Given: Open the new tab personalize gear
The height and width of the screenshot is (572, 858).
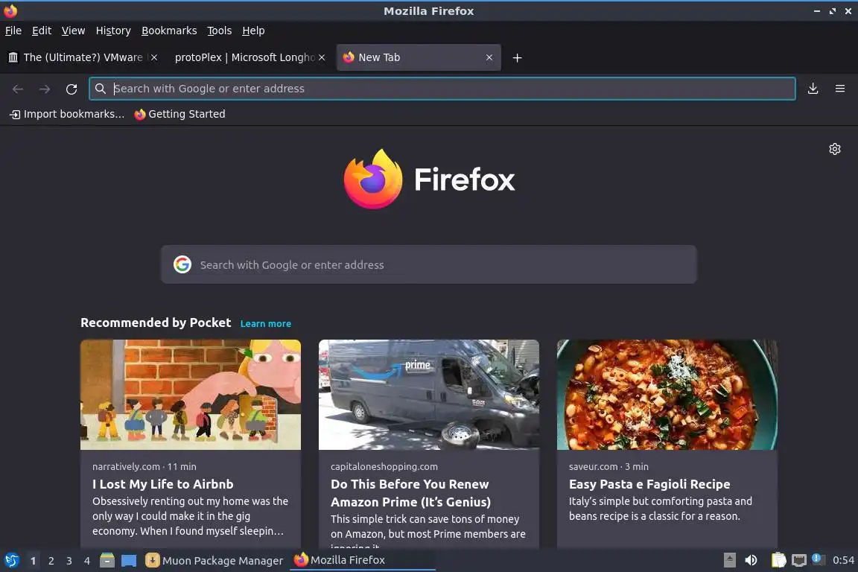Looking at the screenshot, I should [834, 149].
